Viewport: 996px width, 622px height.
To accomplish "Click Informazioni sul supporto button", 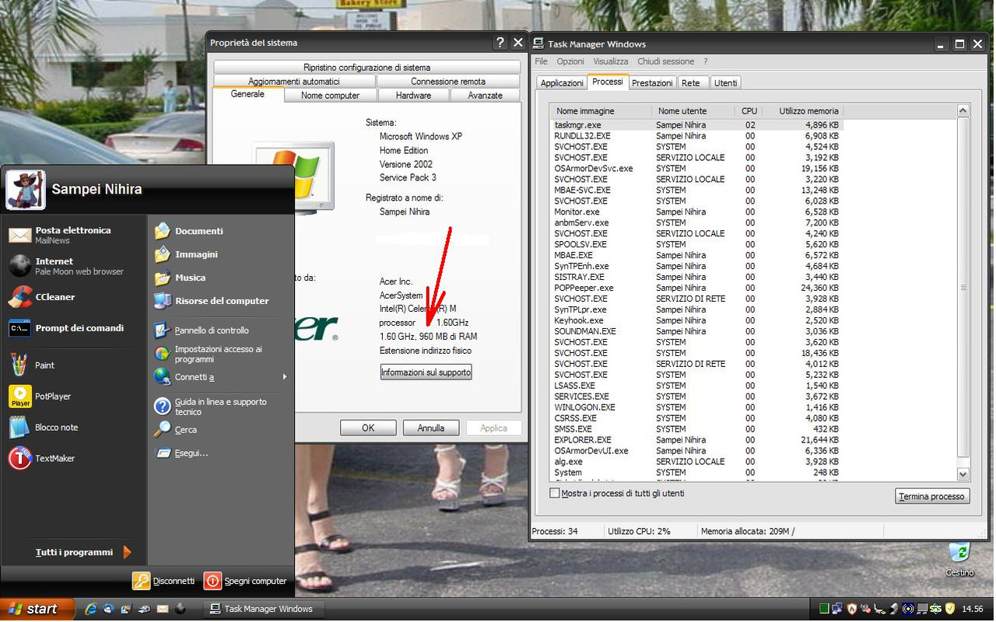I will [x=426, y=372].
